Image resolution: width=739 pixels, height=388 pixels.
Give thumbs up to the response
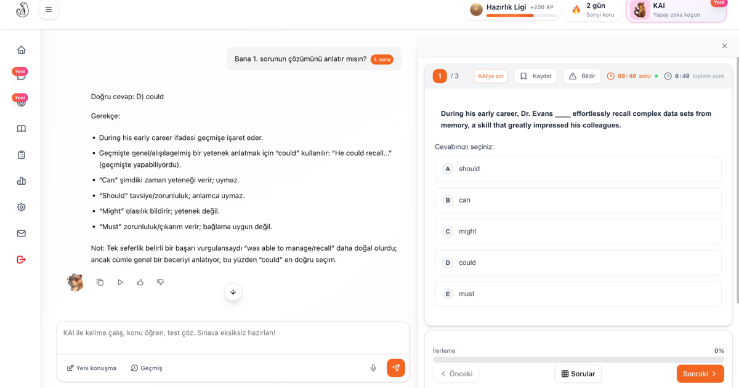coord(140,282)
